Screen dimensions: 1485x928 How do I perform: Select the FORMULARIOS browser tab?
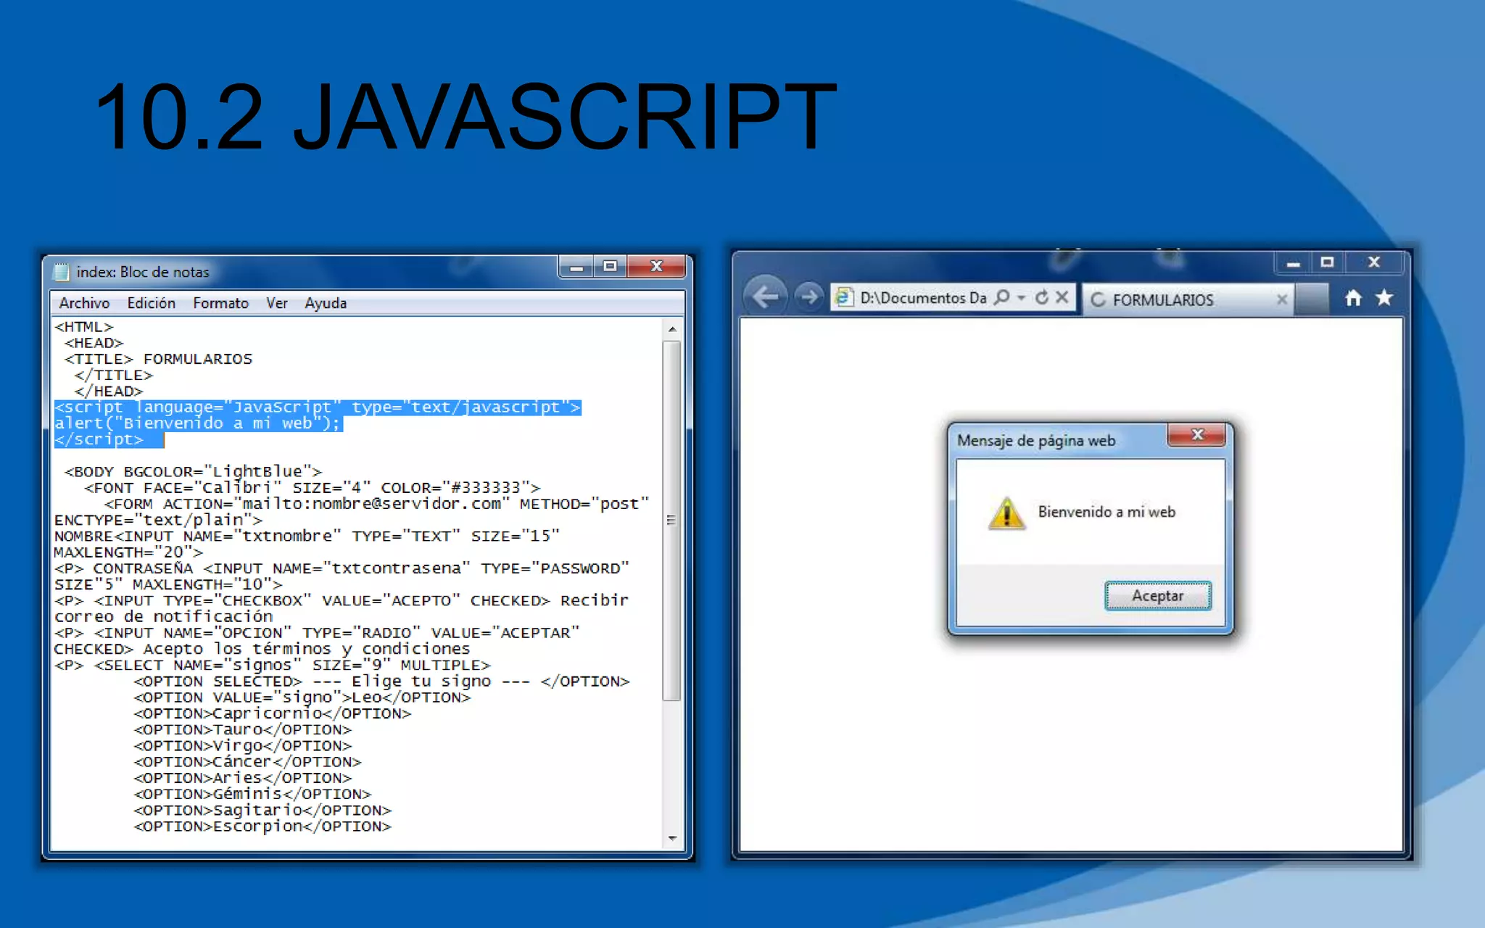[1188, 299]
